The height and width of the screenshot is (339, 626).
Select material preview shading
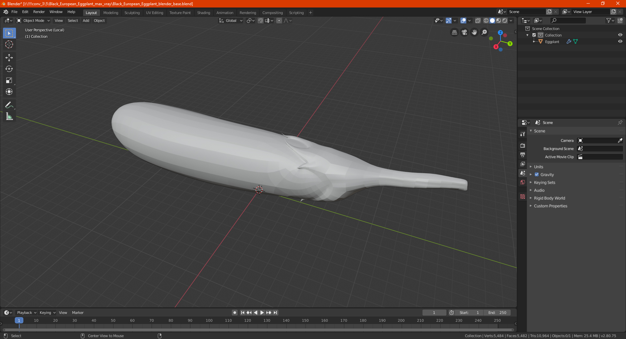499,21
